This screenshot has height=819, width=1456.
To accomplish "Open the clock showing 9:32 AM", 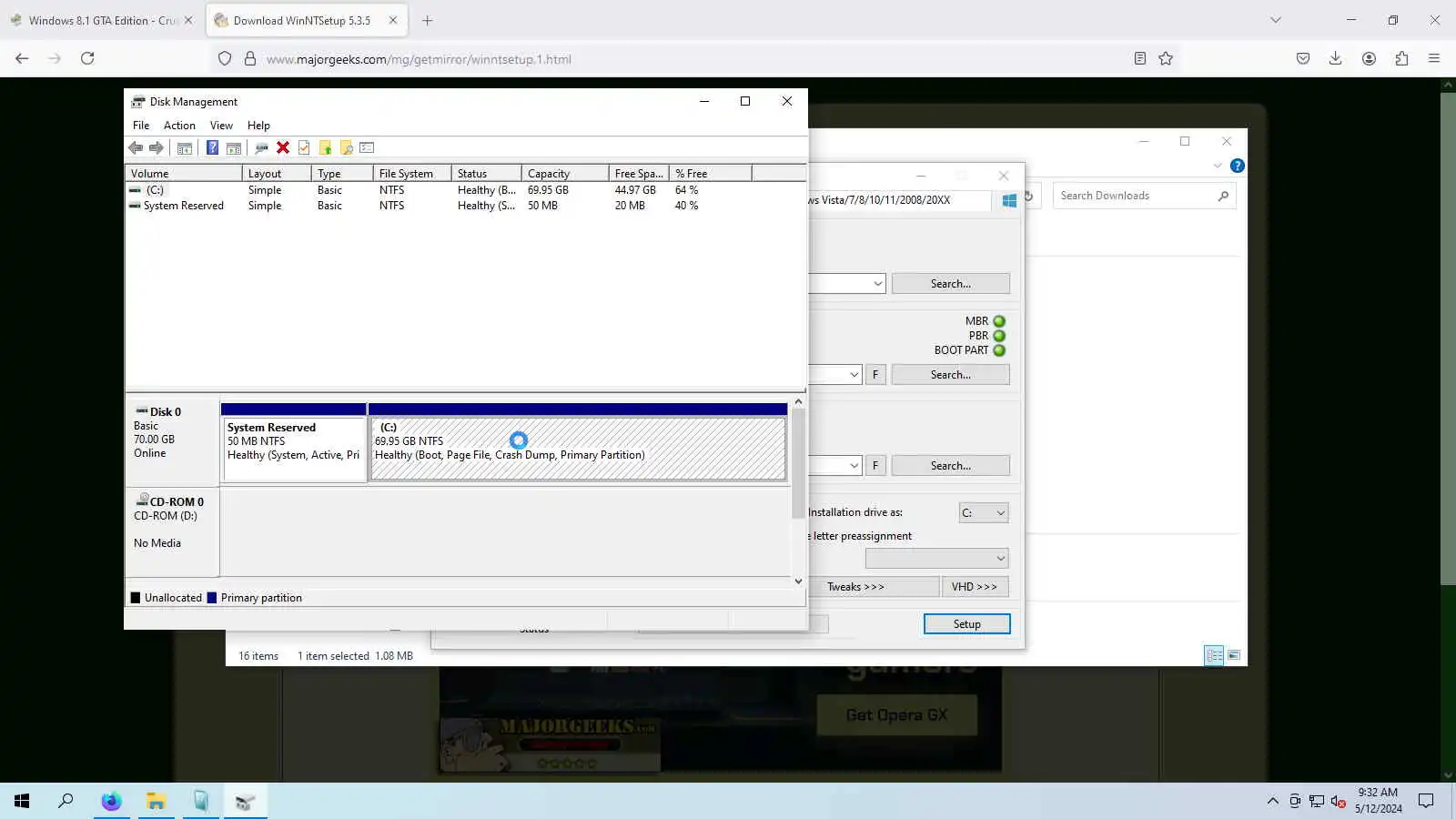I will tap(1378, 801).
